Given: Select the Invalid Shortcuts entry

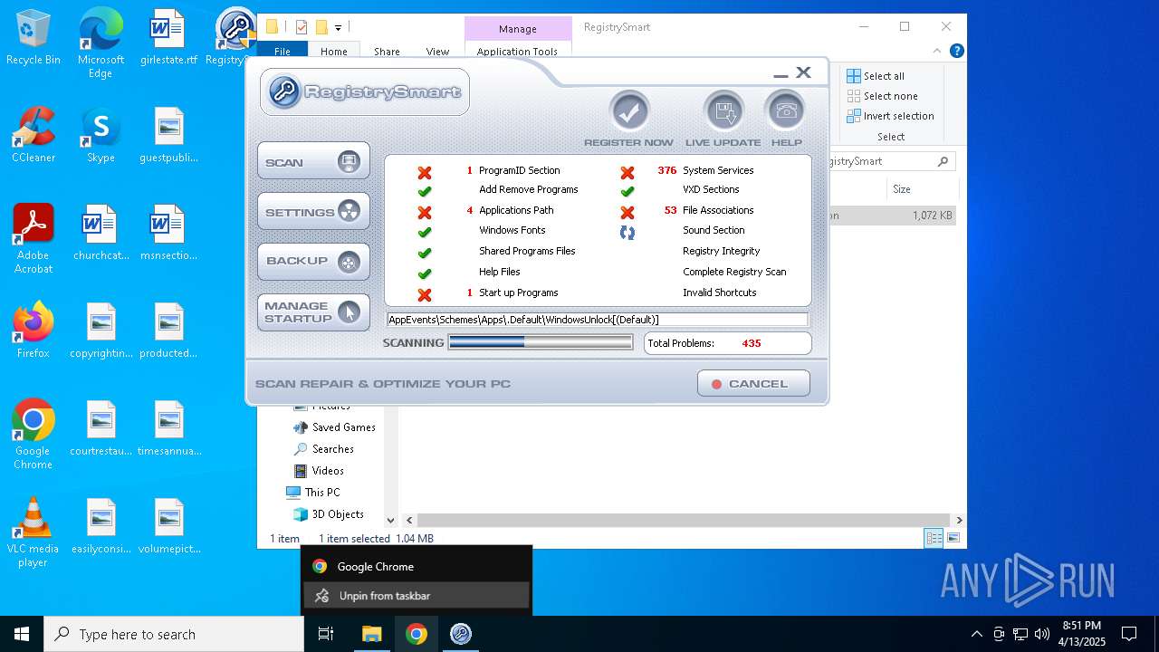Looking at the screenshot, I should tap(719, 292).
